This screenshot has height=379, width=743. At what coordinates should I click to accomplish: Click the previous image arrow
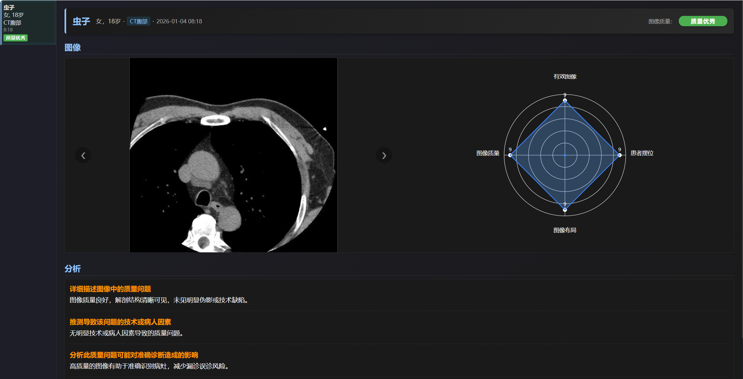(83, 155)
